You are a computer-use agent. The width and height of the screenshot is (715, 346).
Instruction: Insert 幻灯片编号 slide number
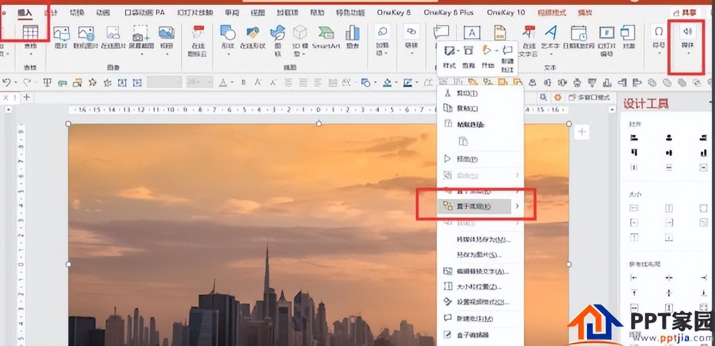coord(607,40)
